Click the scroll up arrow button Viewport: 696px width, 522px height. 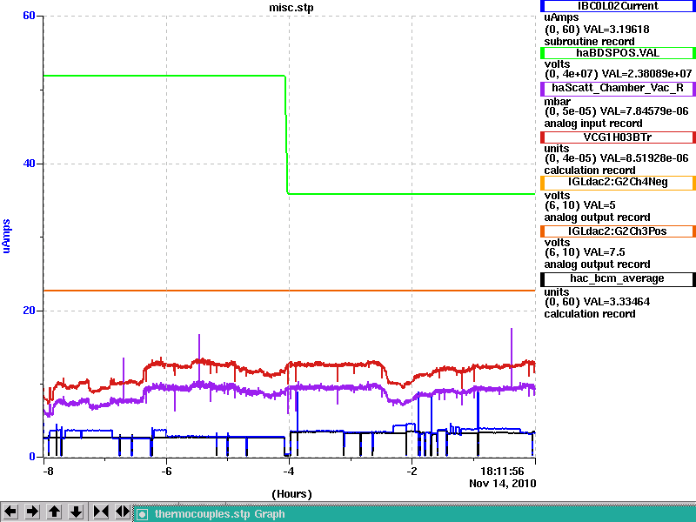(x=54, y=512)
